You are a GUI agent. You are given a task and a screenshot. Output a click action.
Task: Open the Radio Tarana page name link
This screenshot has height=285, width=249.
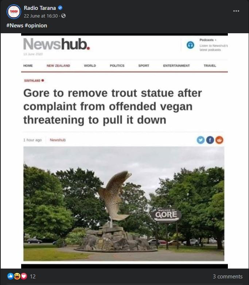pyautogui.click(x=40, y=8)
